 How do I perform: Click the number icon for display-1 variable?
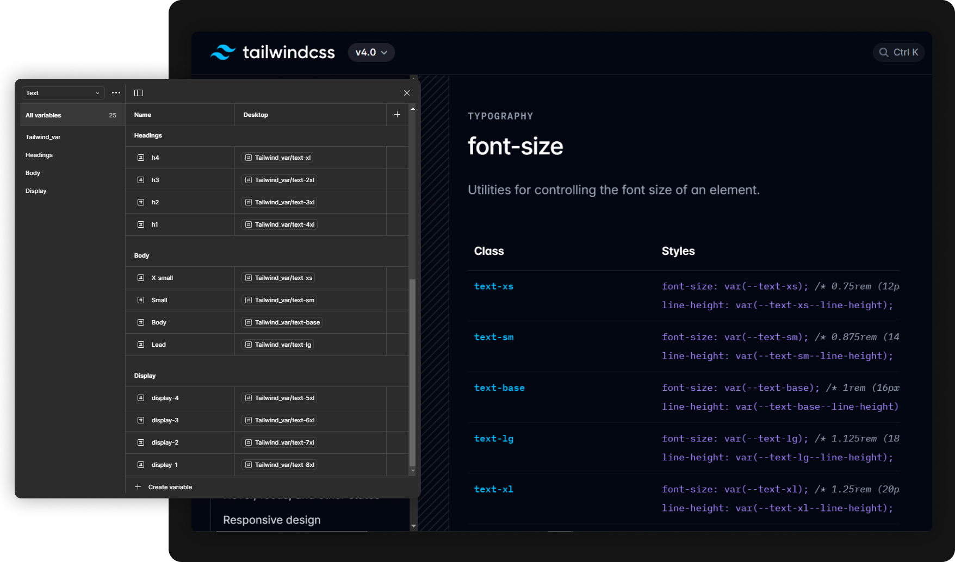click(141, 465)
